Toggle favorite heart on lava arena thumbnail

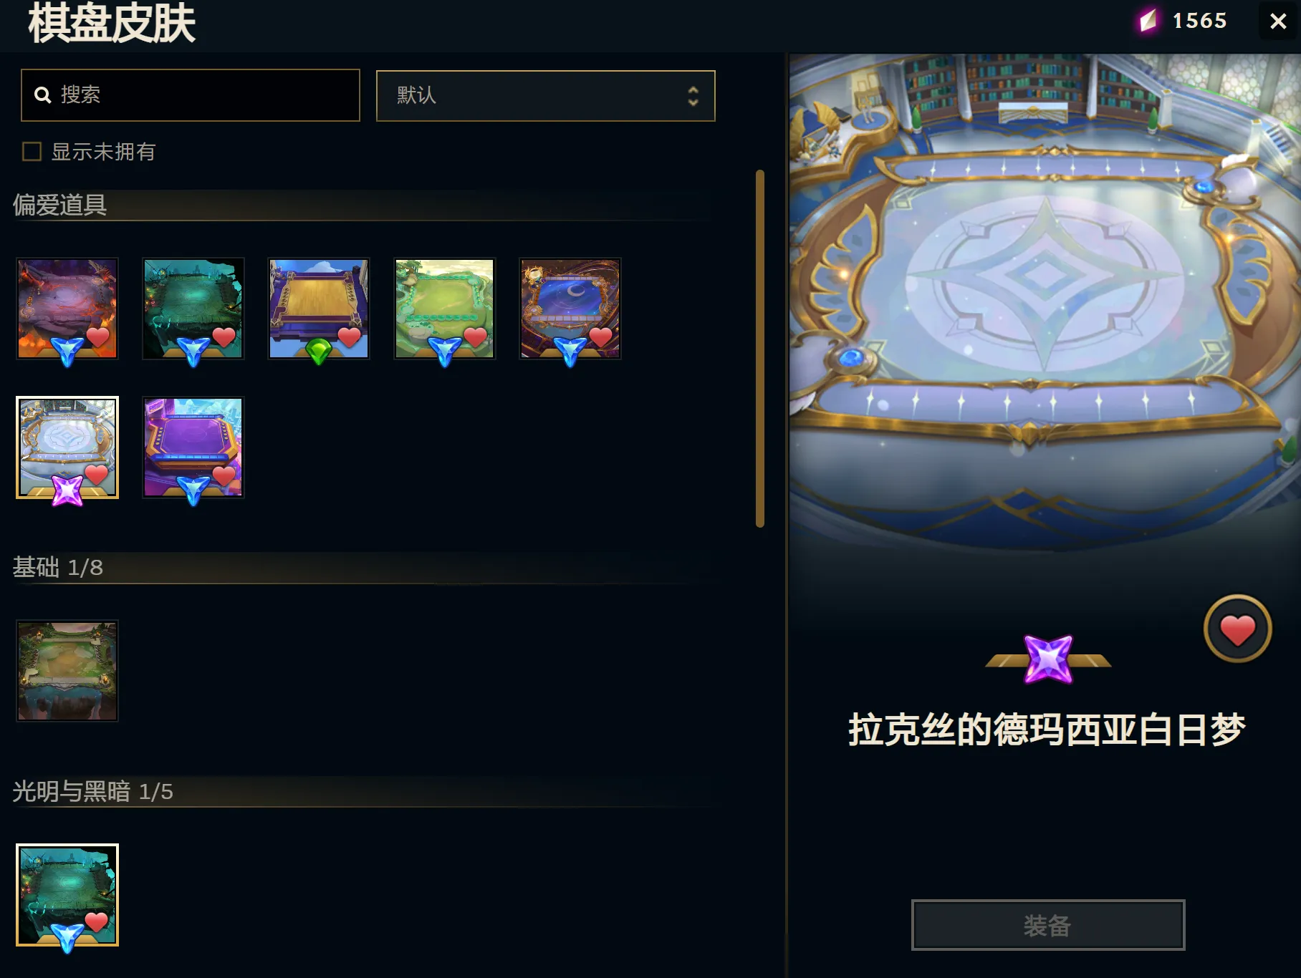point(98,337)
